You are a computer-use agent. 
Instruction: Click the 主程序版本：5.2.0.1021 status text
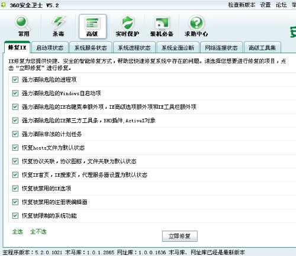tap(32, 252)
